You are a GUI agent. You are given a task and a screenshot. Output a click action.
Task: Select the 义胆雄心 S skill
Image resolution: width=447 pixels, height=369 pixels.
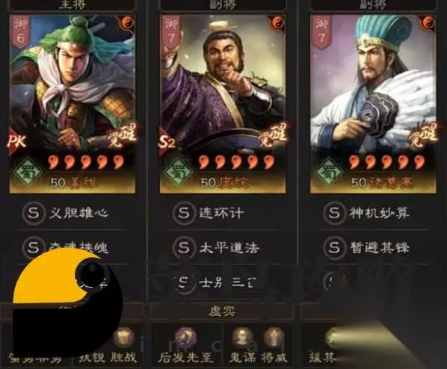point(66,213)
